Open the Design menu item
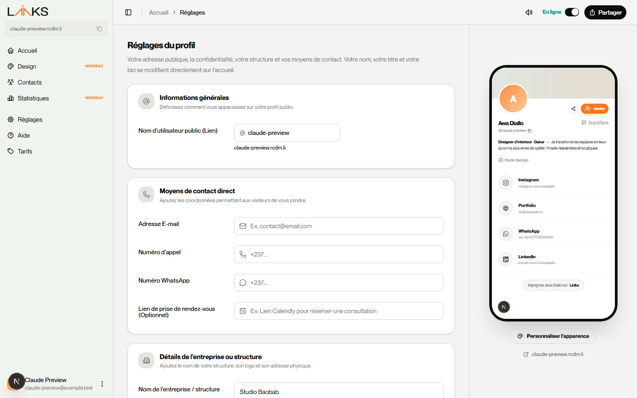 (56, 66)
